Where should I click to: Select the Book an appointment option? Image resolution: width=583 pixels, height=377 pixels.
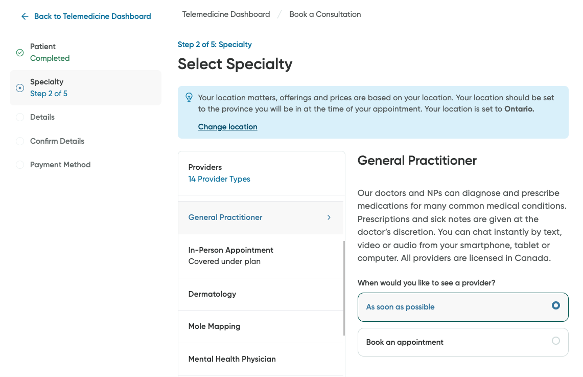tap(462, 342)
